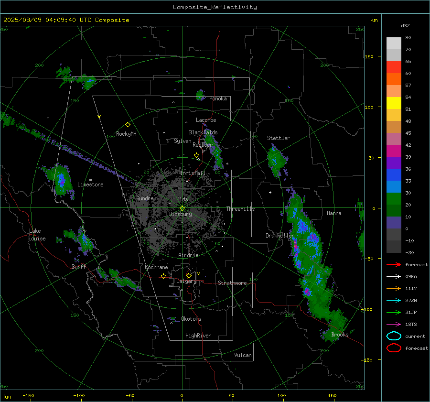
Task: Click the Limestone label
Action: pos(90,185)
